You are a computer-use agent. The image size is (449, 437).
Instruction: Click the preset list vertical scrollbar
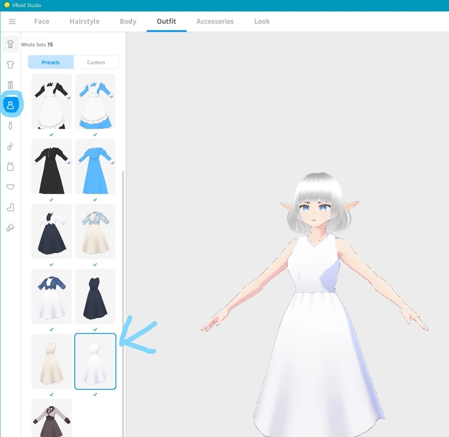point(123,304)
